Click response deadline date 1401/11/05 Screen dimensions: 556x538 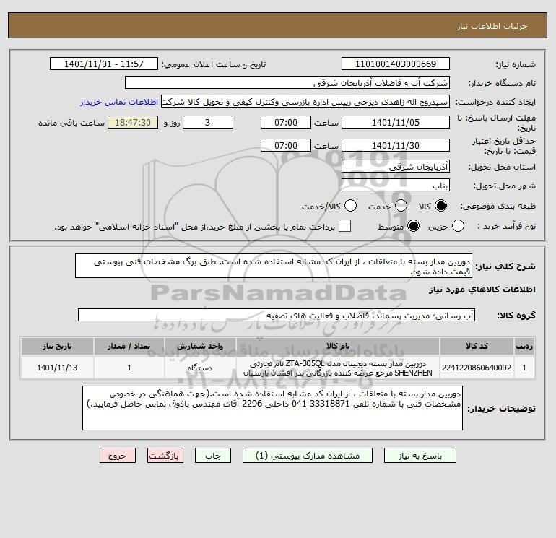[x=396, y=122]
